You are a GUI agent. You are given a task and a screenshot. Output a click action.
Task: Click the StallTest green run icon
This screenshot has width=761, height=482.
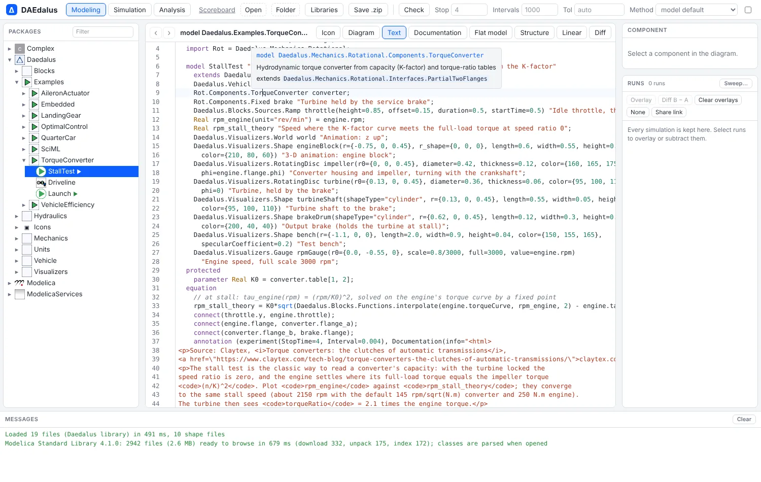click(x=41, y=171)
